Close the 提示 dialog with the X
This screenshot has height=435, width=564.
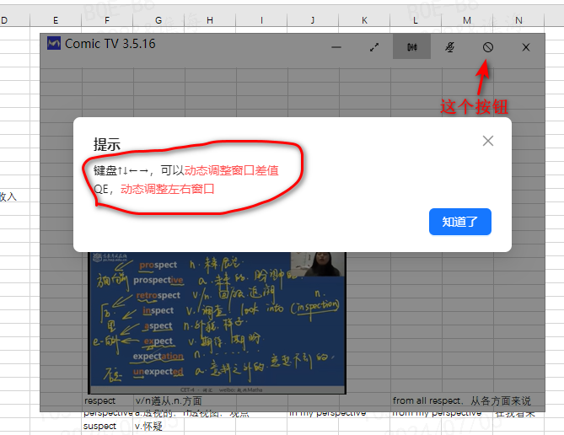(x=488, y=141)
